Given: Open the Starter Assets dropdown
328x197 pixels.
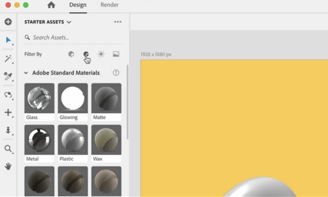Looking at the screenshot, I should click(48, 22).
